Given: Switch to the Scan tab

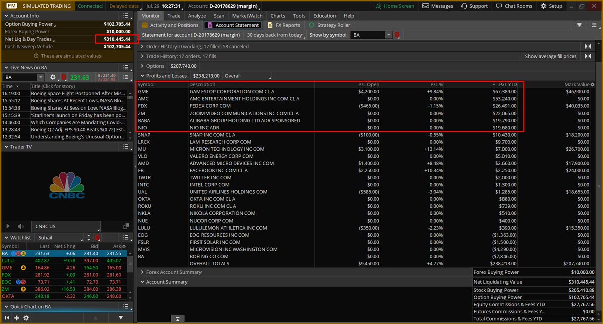Looking at the screenshot, I should point(219,16).
